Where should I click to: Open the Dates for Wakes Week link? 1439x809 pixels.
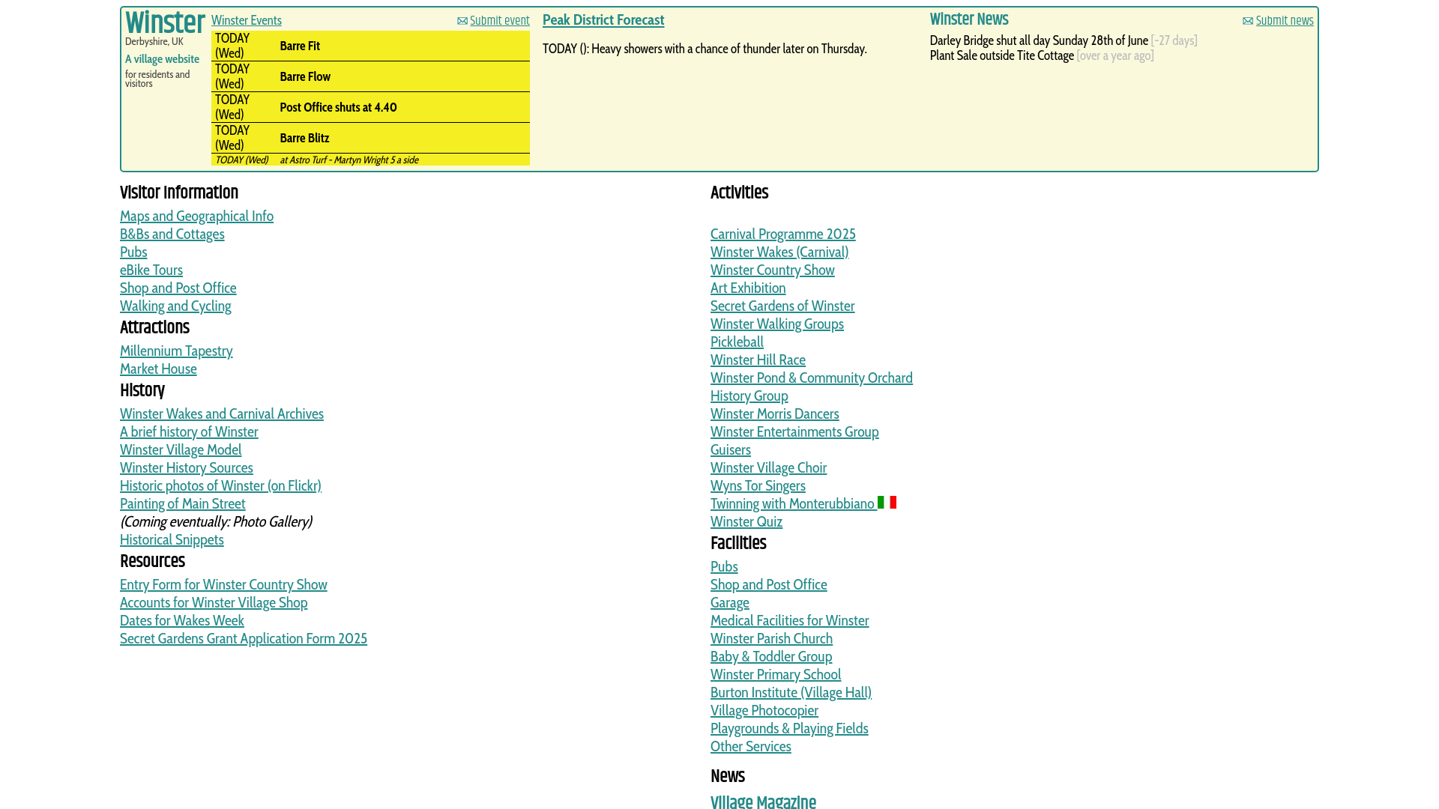tap(182, 620)
